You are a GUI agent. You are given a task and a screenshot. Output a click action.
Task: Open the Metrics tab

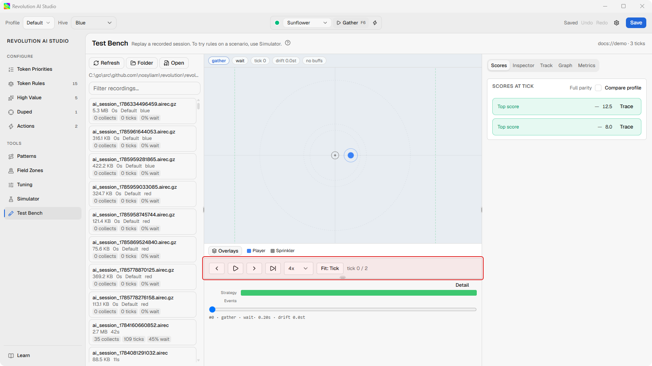pos(586,65)
